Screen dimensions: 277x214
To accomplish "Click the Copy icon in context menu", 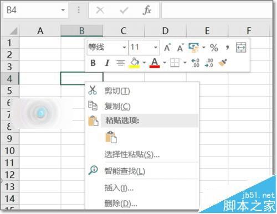I will point(93,106).
